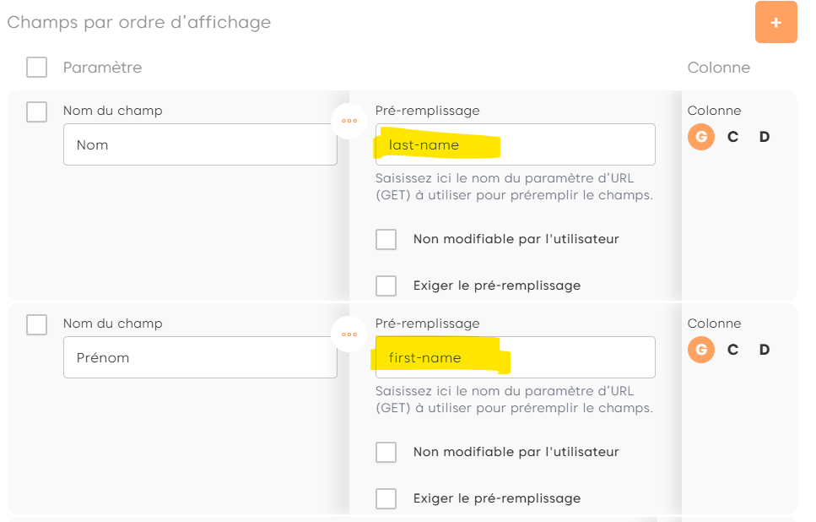Toggle the select-all Paramètre header checkbox
The width and height of the screenshot is (816, 522).
pos(36,68)
